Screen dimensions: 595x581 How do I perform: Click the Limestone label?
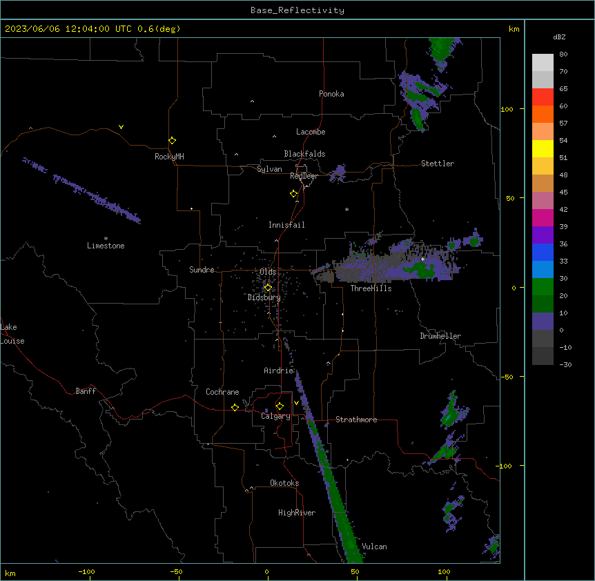(106, 246)
